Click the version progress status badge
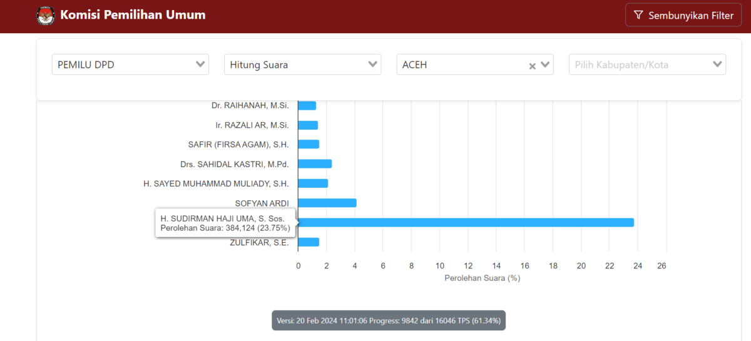The width and height of the screenshot is (751, 341). [388, 321]
